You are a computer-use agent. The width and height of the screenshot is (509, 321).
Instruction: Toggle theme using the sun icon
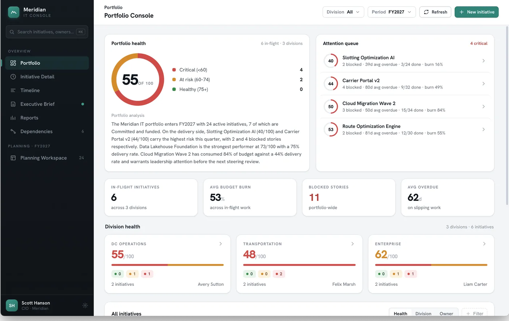[x=85, y=305]
